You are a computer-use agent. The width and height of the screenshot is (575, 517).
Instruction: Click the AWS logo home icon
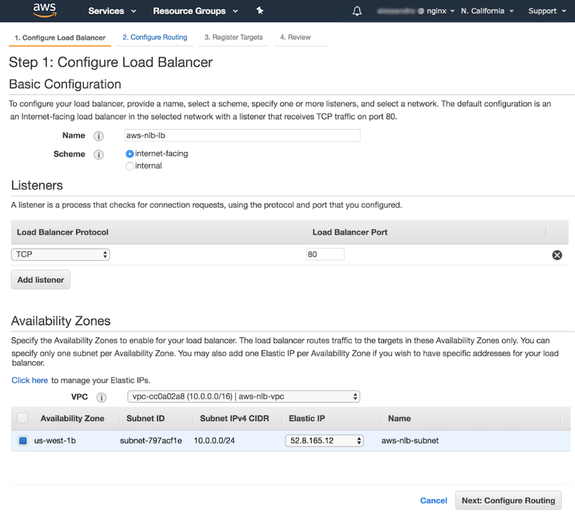(x=44, y=10)
